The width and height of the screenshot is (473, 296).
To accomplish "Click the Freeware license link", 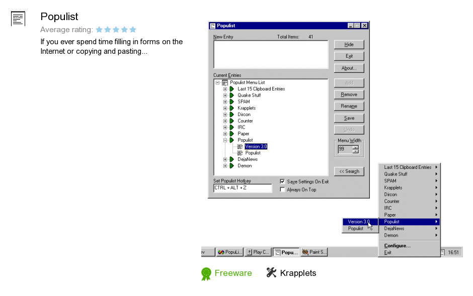I will tap(233, 273).
